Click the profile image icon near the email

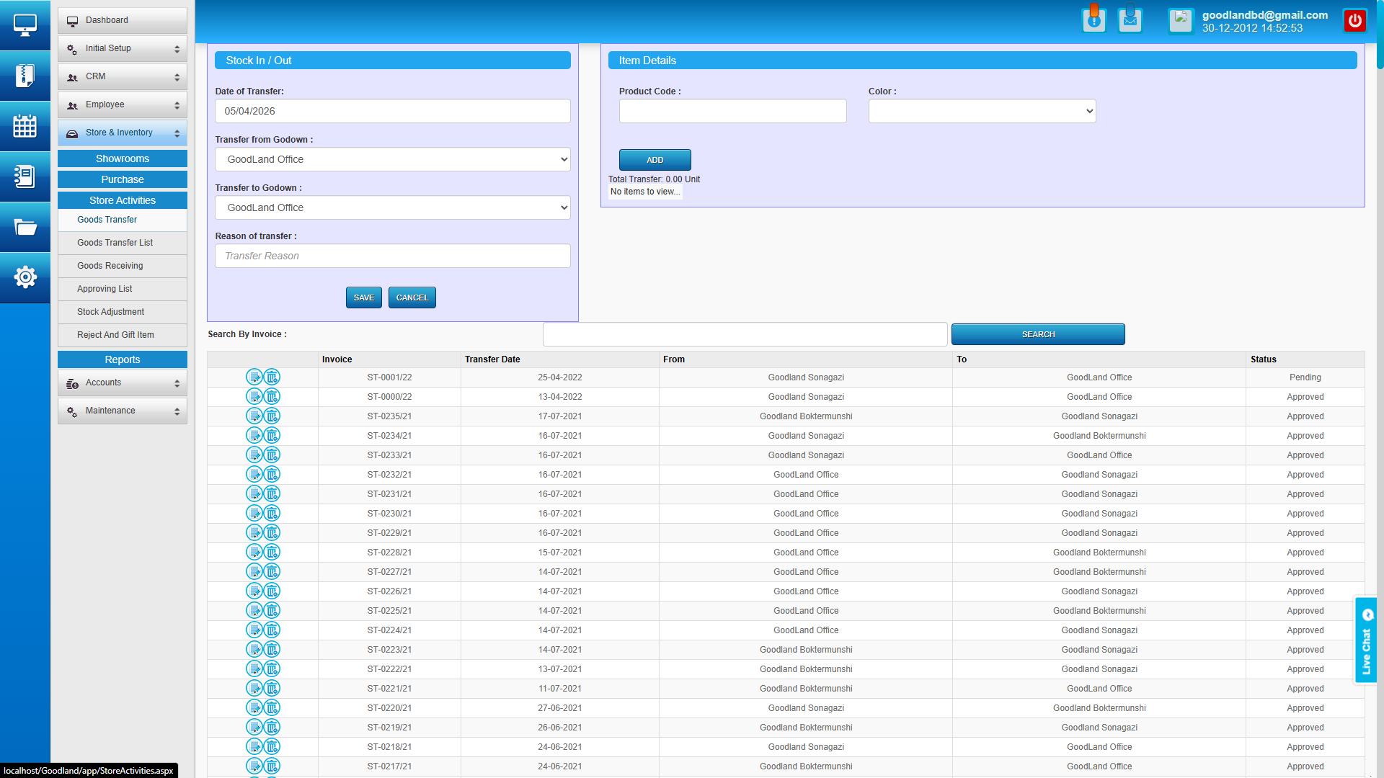(x=1180, y=21)
